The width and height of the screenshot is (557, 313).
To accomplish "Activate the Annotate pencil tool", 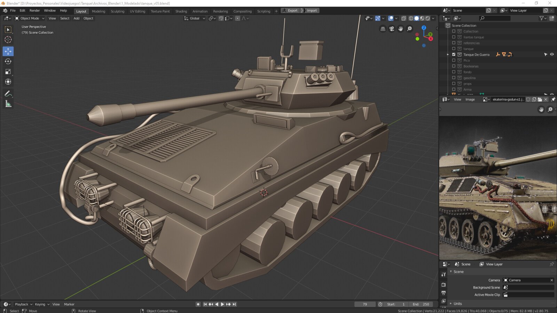I will tap(8, 94).
